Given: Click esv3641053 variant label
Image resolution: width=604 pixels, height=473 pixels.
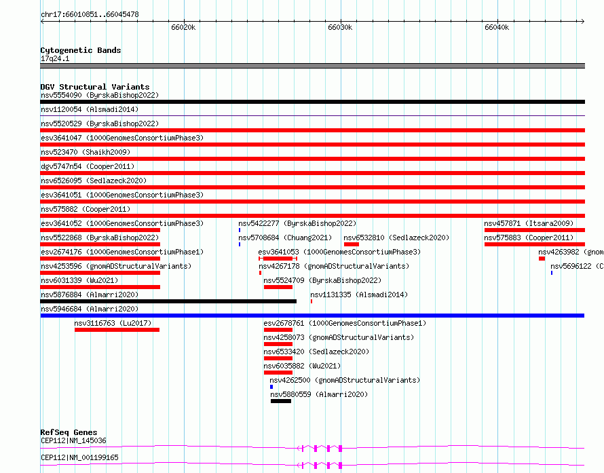Looking at the screenshot, I should click(339, 252).
